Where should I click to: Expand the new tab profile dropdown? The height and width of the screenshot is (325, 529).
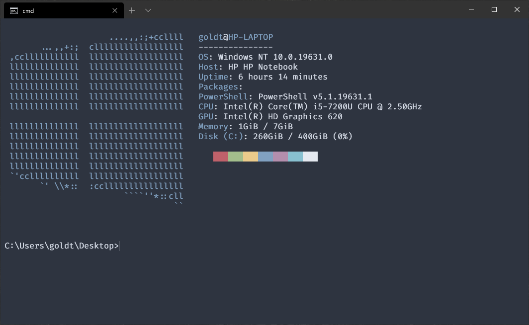148,10
